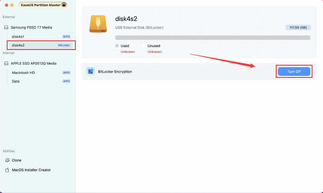This screenshot has height=193, width=323.
Task: Minimize the window with yellow button
Action: 12,5
